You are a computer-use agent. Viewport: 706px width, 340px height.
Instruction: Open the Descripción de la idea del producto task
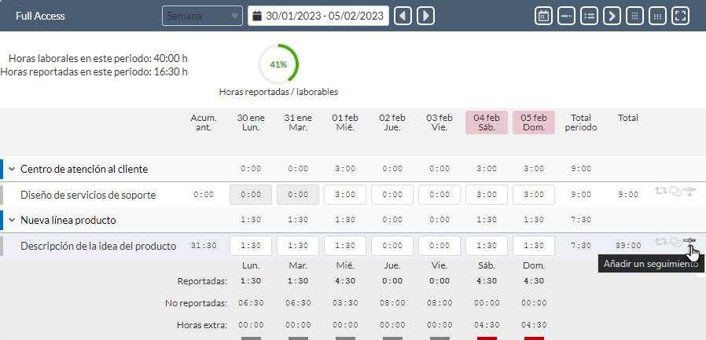pos(98,246)
